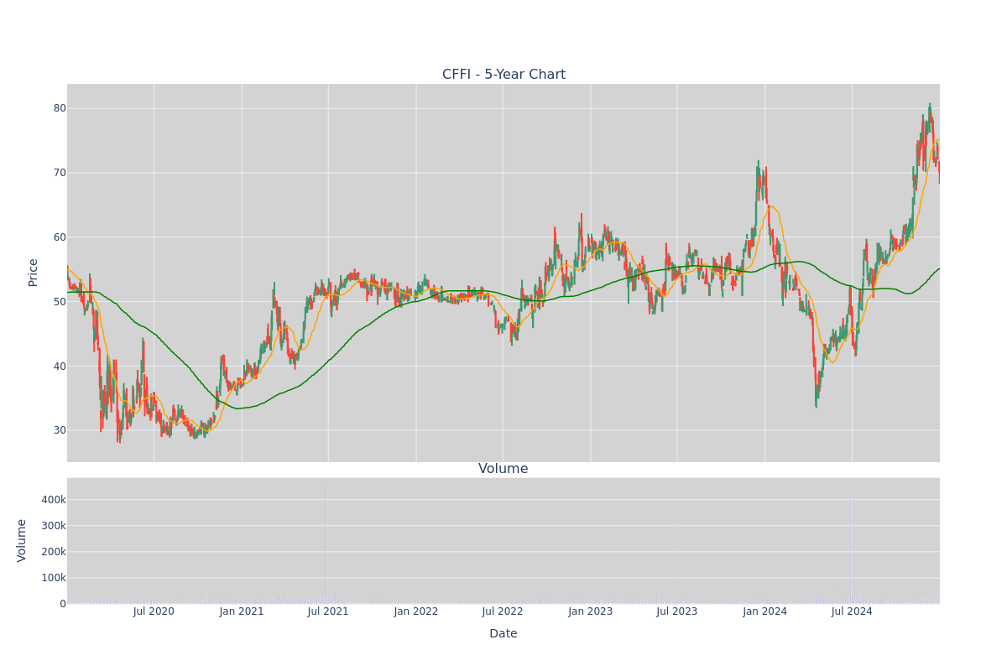1007x671 pixels.
Task: Click the tallest volume spike near Jul 2021
Action: pyautogui.click(x=325, y=544)
